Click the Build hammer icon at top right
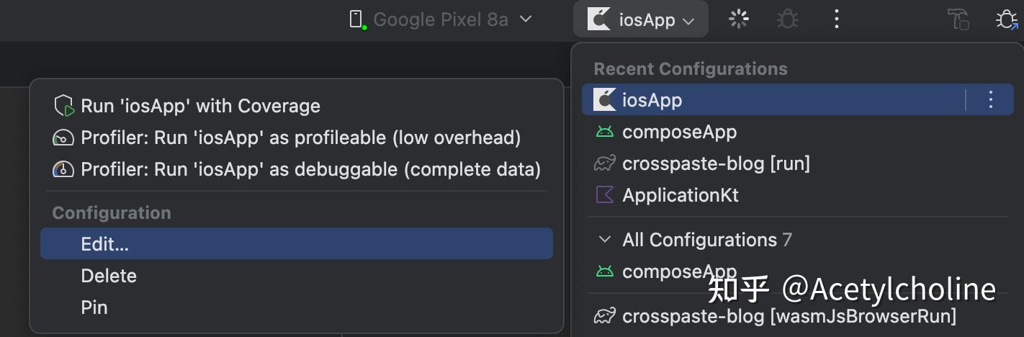The width and height of the screenshot is (1024, 337). click(x=958, y=19)
